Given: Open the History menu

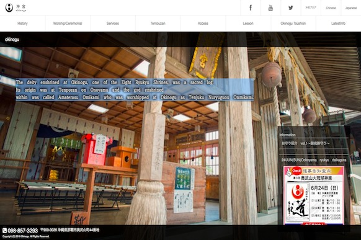Looking at the screenshot, I should pyautogui.click(x=22, y=24).
